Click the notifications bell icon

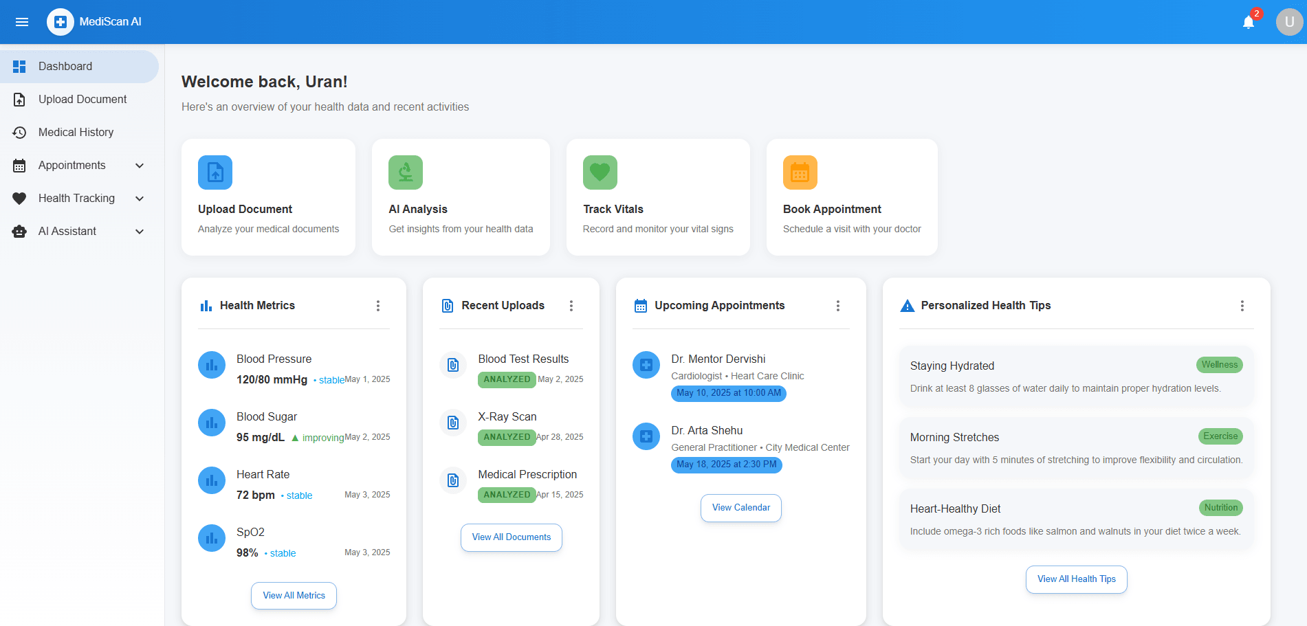tap(1248, 22)
